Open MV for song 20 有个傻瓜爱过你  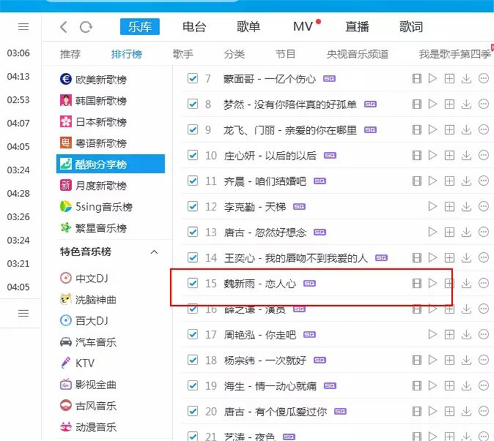pos(417,411)
